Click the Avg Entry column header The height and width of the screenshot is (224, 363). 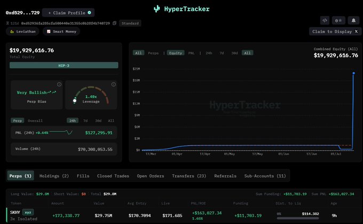point(137,203)
